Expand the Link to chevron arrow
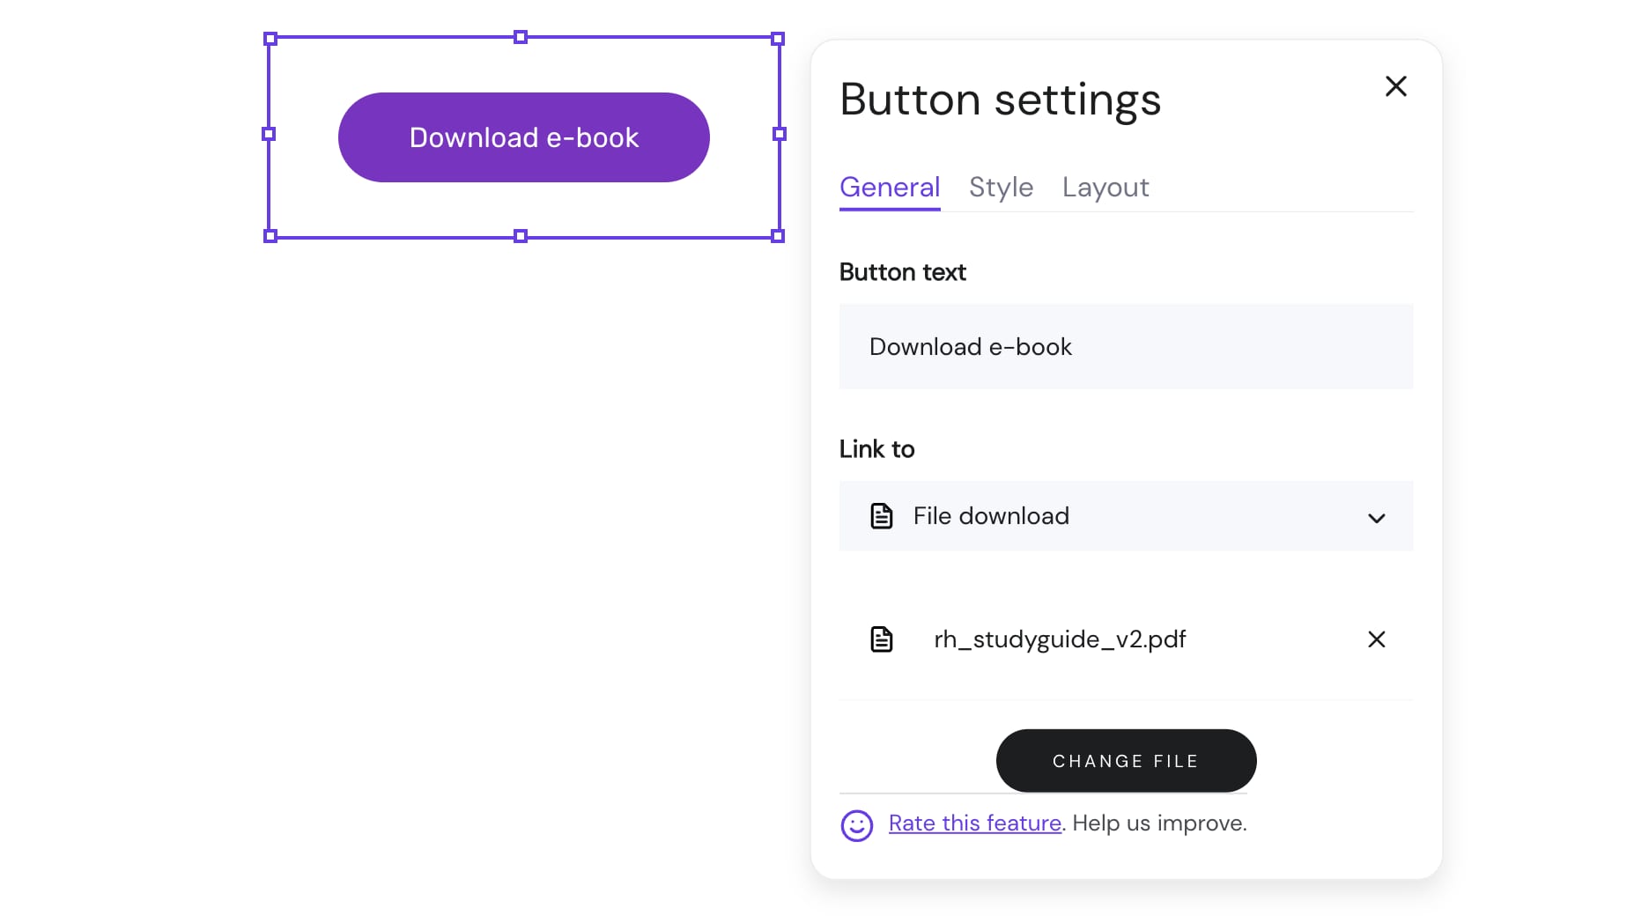Screen dimensions: 1649x916 coord(1376,518)
